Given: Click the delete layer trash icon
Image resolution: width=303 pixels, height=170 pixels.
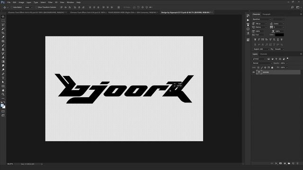Looking at the screenshot, I should (297, 163).
